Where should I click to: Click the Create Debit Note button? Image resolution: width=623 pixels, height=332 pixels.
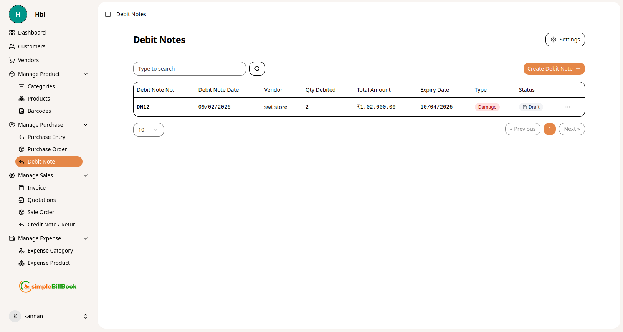[554, 69]
